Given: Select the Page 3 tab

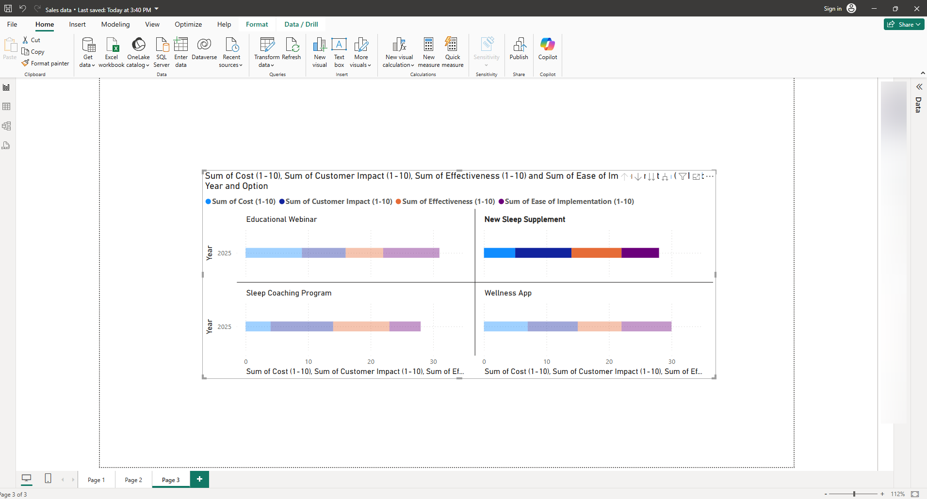Looking at the screenshot, I should coord(171,480).
